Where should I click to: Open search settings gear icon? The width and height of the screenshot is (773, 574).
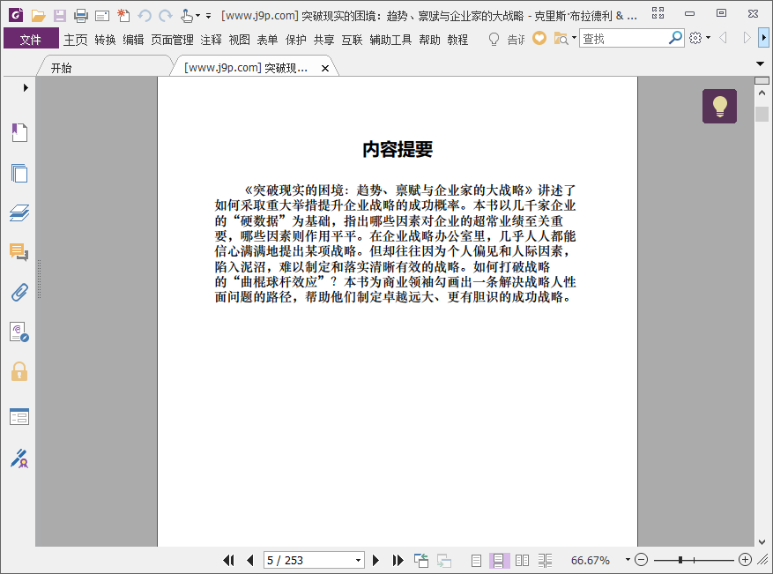(695, 38)
